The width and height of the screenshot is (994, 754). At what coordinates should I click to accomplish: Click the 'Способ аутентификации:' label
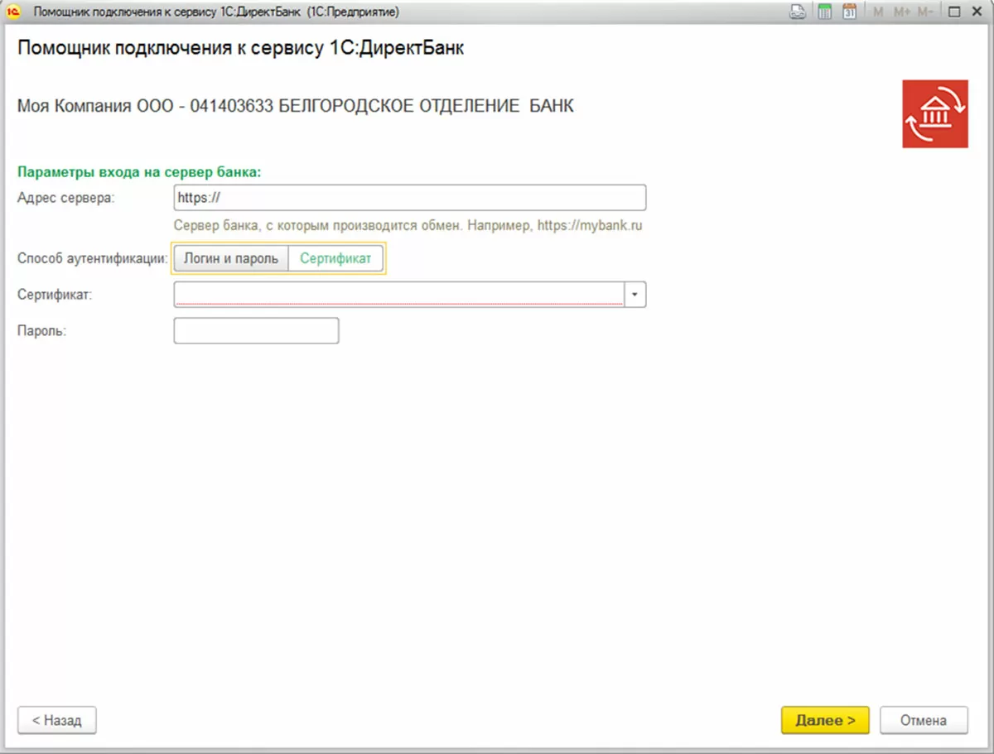point(93,258)
